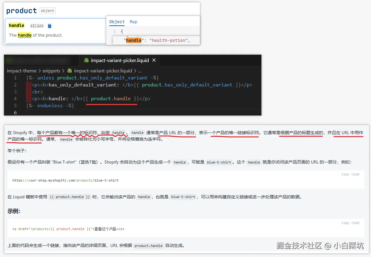The image size is (371, 257).
Task: Click Code in the a href code block
Action: pyautogui.click(x=355, y=223)
